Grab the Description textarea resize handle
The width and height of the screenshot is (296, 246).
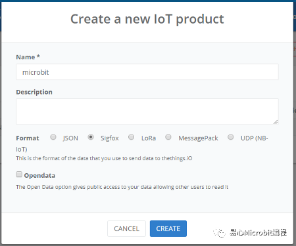276,122
